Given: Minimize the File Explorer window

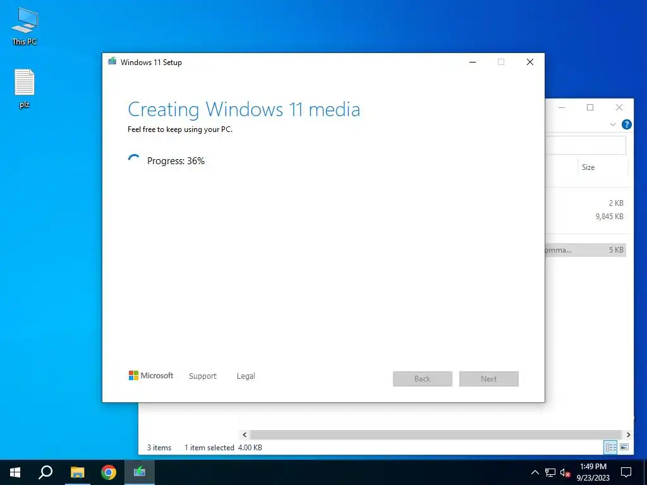Looking at the screenshot, I should [x=562, y=107].
